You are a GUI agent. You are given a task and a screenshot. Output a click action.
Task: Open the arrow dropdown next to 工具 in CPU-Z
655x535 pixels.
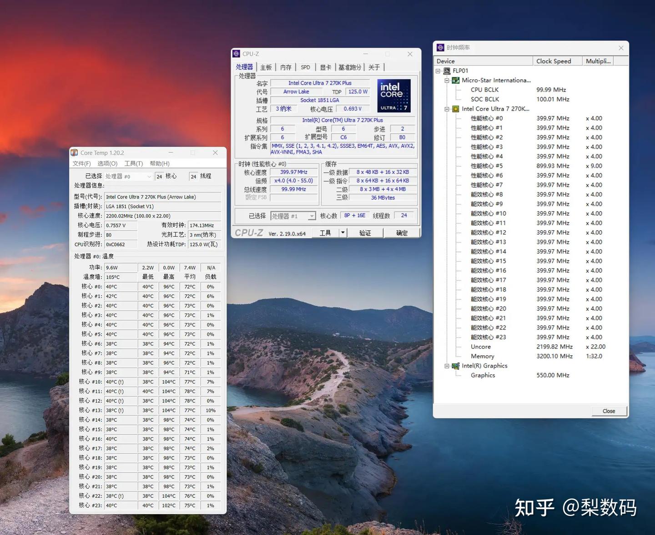[343, 233]
